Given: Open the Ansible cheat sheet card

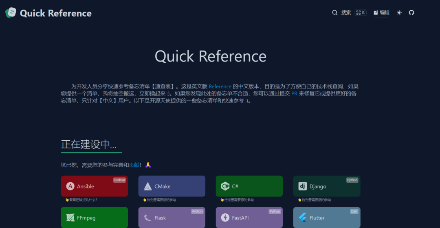Looking at the screenshot, I should (x=94, y=186).
